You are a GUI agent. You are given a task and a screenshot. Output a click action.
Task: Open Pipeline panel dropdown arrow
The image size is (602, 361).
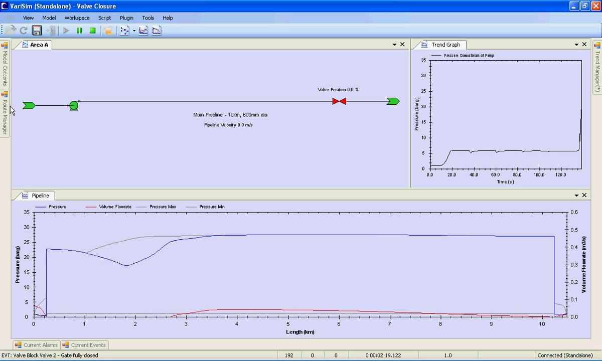coord(576,196)
